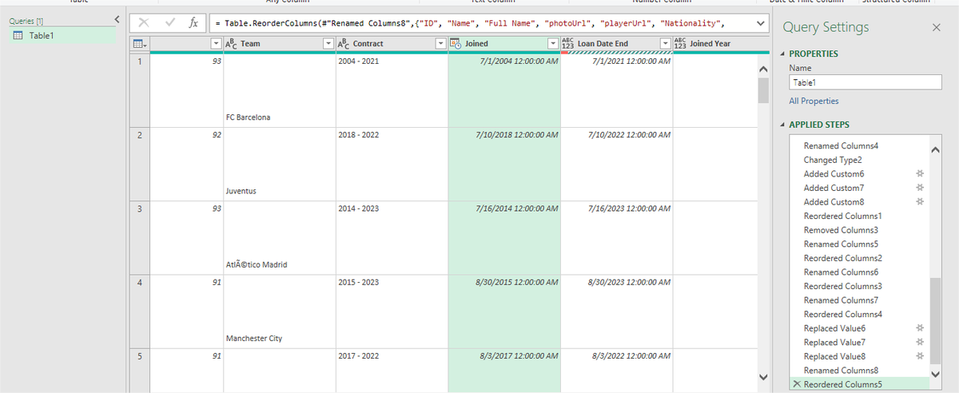Open settings gear for Added Custom6 step
The width and height of the screenshot is (959, 393).
click(x=919, y=174)
